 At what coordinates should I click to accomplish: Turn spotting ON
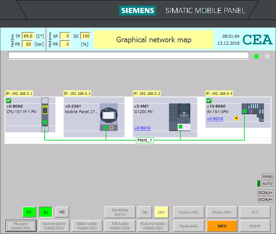145,212
